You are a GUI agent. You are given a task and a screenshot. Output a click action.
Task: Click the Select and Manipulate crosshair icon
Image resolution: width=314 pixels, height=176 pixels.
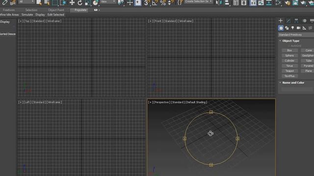(x=130, y=2)
